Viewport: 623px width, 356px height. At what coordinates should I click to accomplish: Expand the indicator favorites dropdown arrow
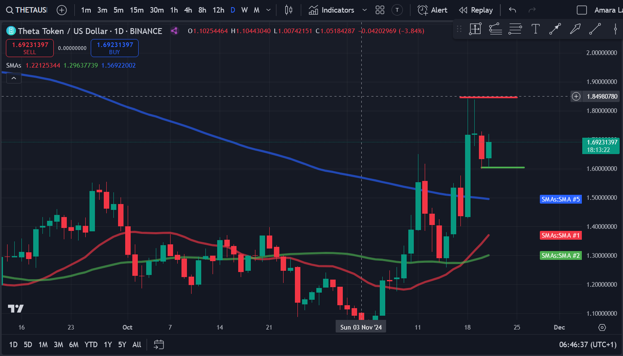click(x=365, y=10)
